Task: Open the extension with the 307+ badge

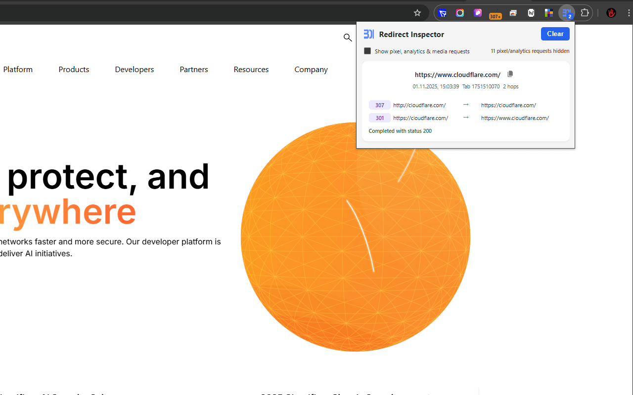Action: pyautogui.click(x=495, y=14)
